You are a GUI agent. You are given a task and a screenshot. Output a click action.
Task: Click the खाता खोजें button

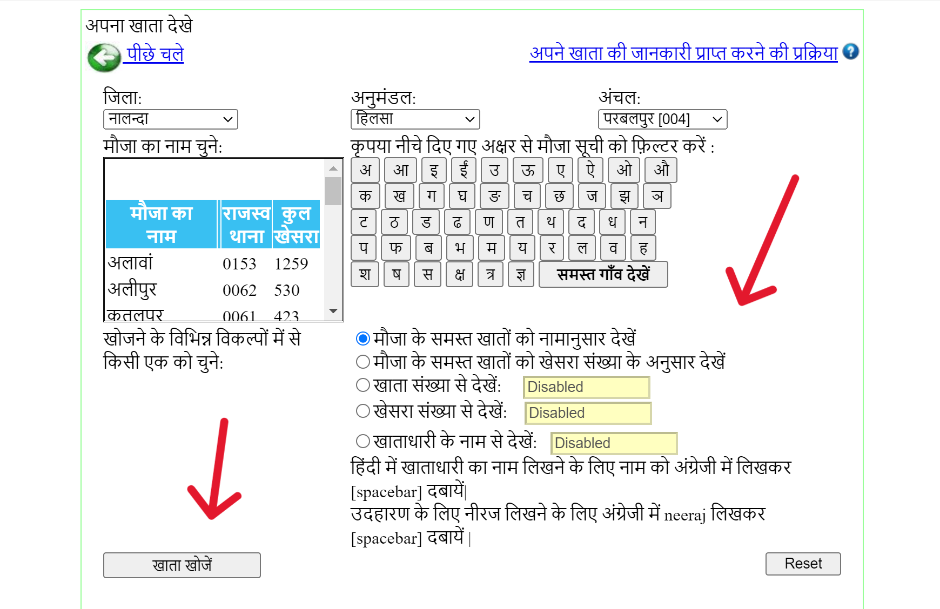point(182,565)
